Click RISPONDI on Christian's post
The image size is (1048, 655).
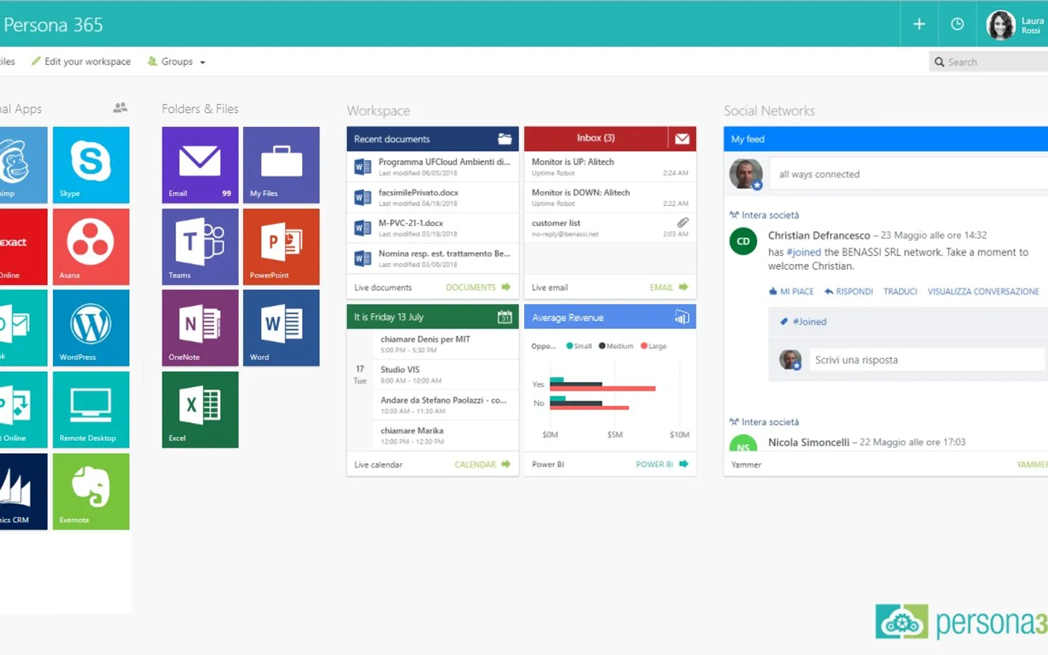[849, 291]
